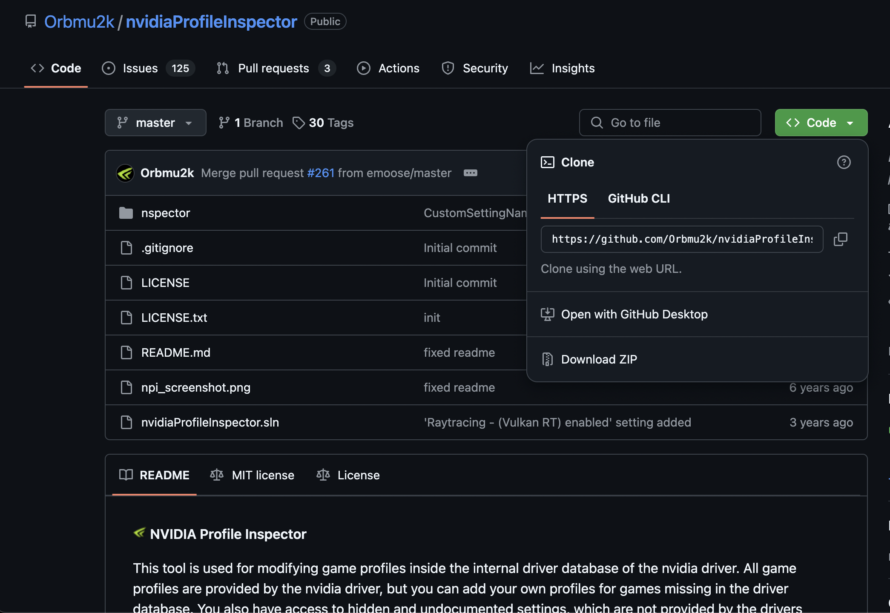View the 1 Branch link
The image size is (890, 613).
click(250, 123)
